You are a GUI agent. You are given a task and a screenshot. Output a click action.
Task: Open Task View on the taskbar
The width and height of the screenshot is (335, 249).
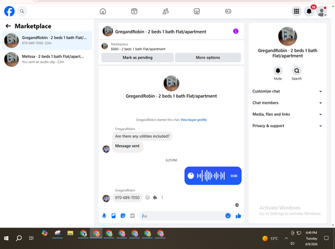click(x=31, y=238)
